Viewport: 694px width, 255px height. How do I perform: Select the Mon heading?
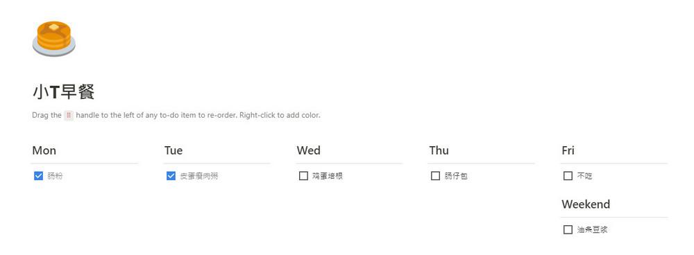[x=44, y=150]
